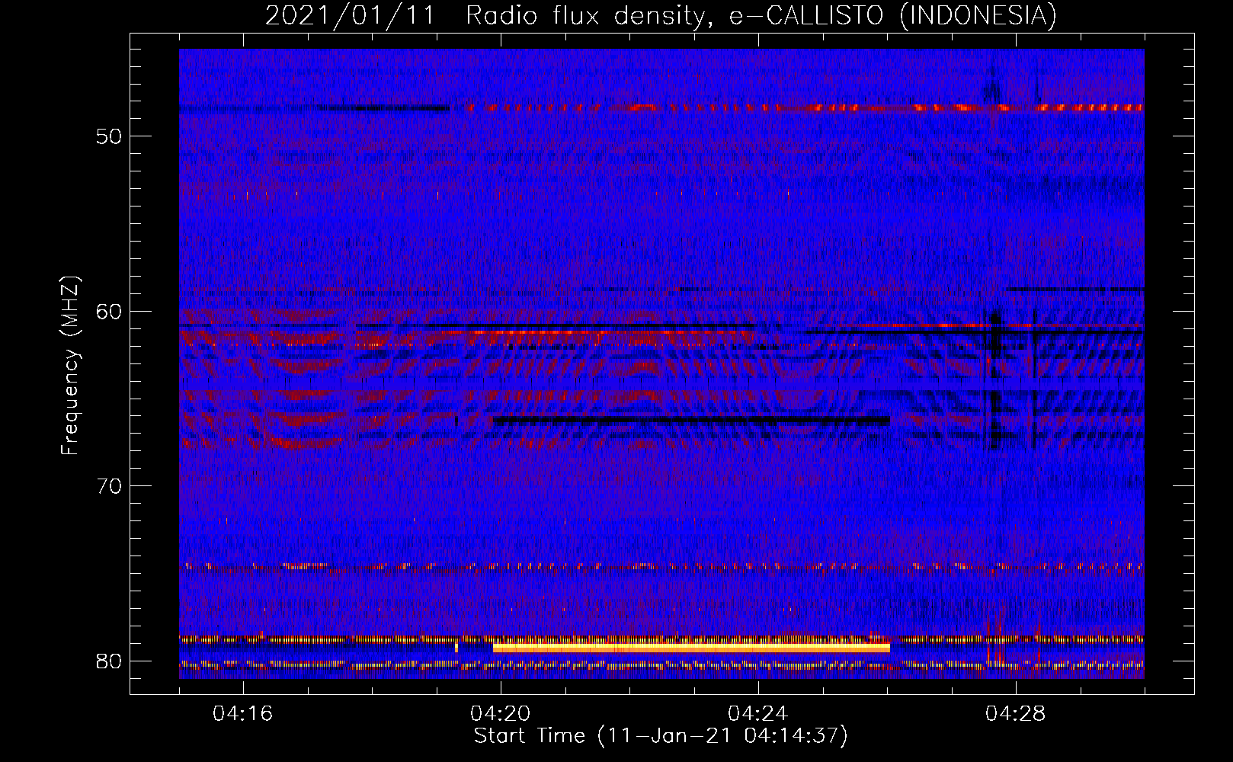
Task: Click the long black band near 66 MHz
Action: 691,420
